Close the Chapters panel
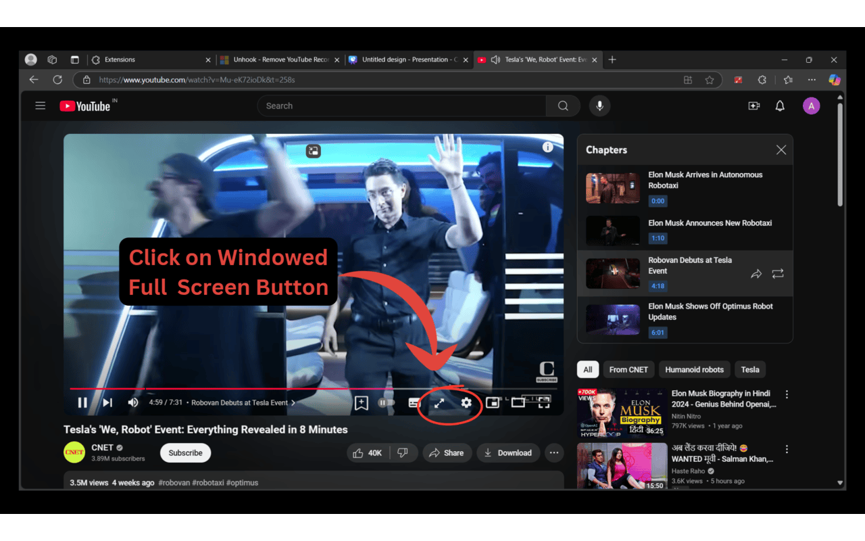Screen dimensions: 865x541 pyautogui.click(x=781, y=150)
